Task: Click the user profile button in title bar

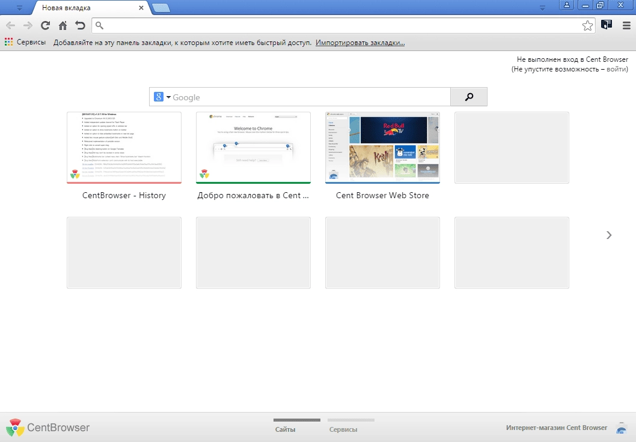Action: (567, 5)
